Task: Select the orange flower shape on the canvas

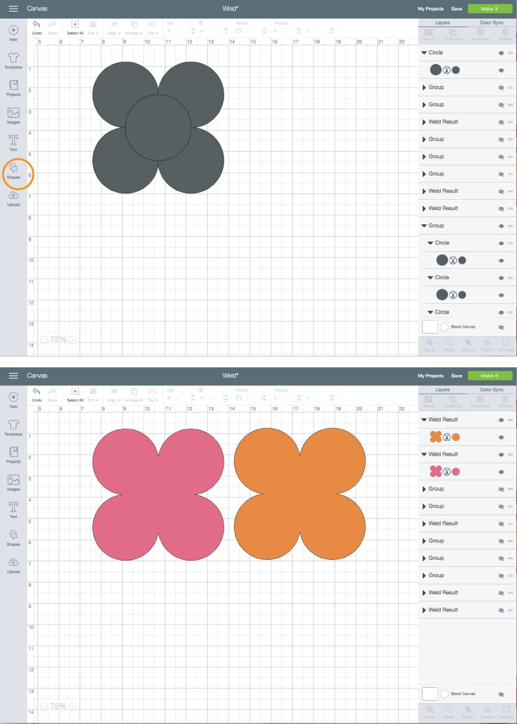Action: pos(300,494)
